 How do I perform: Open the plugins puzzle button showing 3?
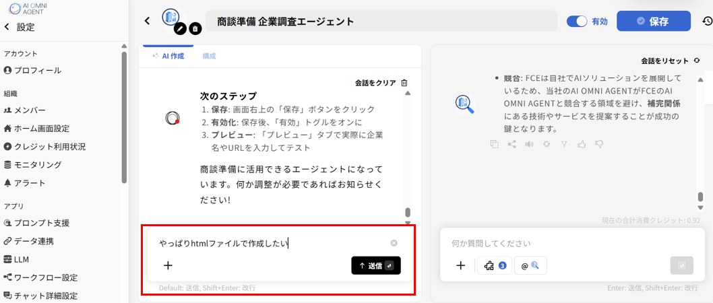494,266
